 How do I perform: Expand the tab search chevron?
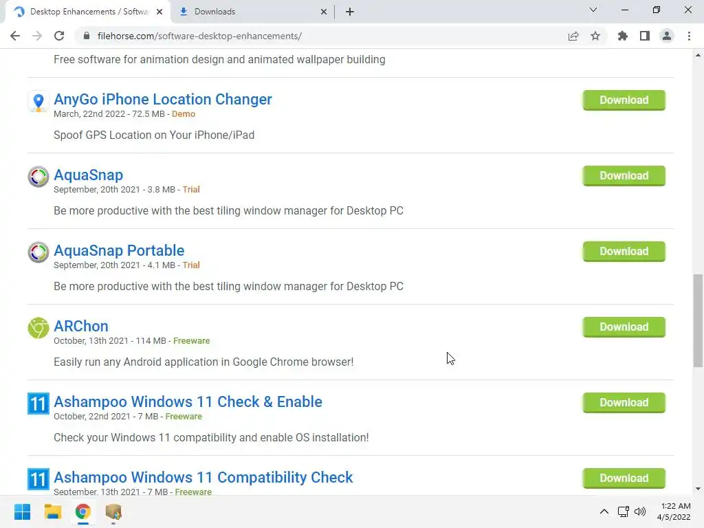coord(593,10)
